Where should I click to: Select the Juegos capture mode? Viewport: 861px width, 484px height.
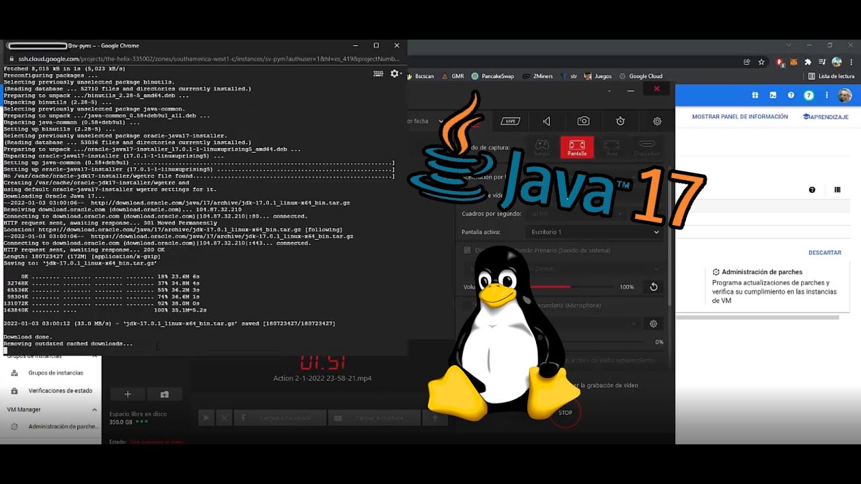pyautogui.click(x=541, y=147)
